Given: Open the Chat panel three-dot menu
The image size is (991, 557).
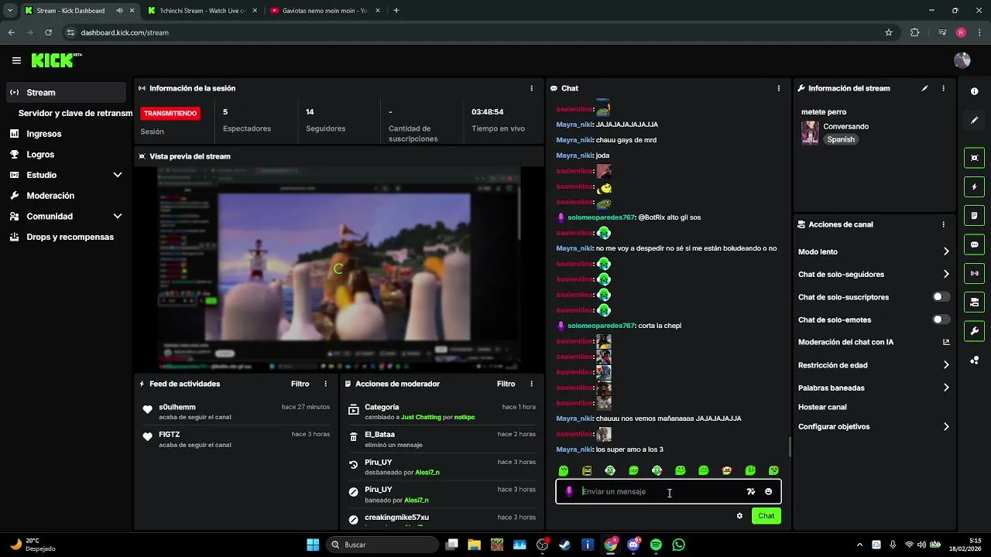Looking at the screenshot, I should tap(778, 88).
